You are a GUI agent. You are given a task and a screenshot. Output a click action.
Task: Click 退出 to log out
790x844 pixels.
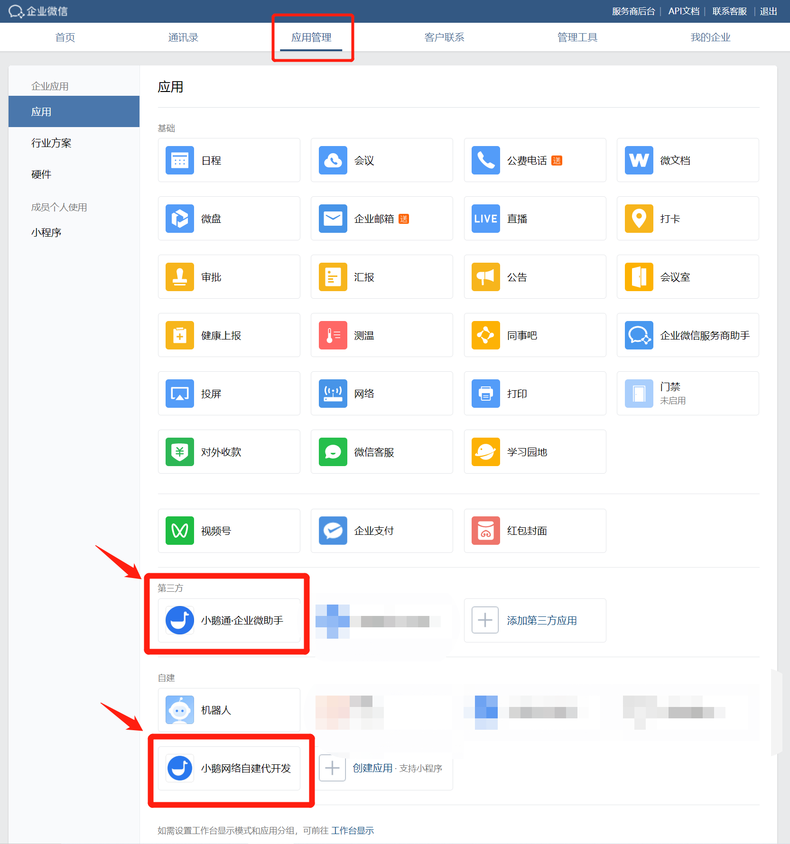768,11
